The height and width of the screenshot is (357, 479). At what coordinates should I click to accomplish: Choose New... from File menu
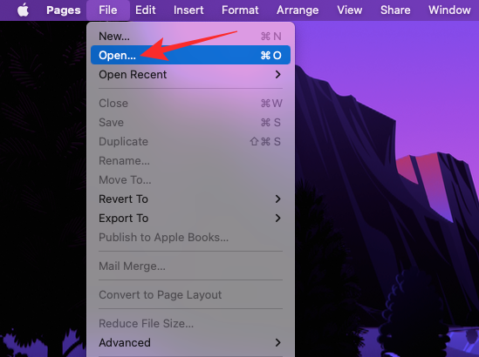click(190, 37)
